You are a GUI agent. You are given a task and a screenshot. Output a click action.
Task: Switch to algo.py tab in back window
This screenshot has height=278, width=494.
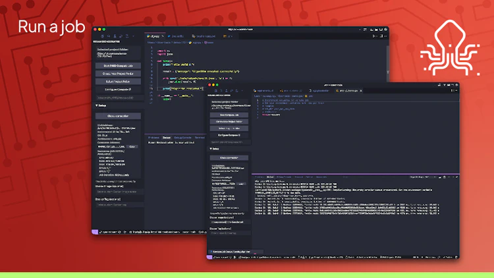154,36
